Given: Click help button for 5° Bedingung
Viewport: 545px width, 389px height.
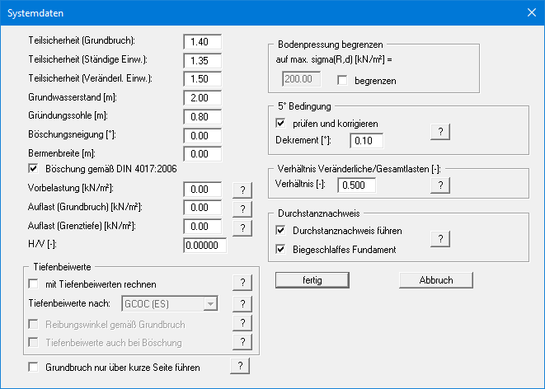Looking at the screenshot, I should tap(441, 132).
